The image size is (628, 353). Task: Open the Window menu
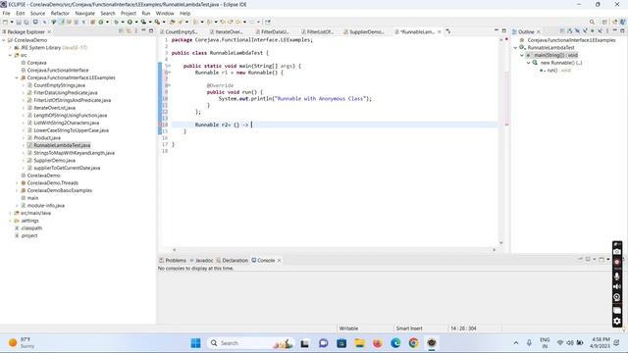click(165, 13)
